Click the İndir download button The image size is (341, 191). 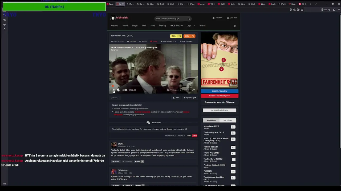[176, 98]
